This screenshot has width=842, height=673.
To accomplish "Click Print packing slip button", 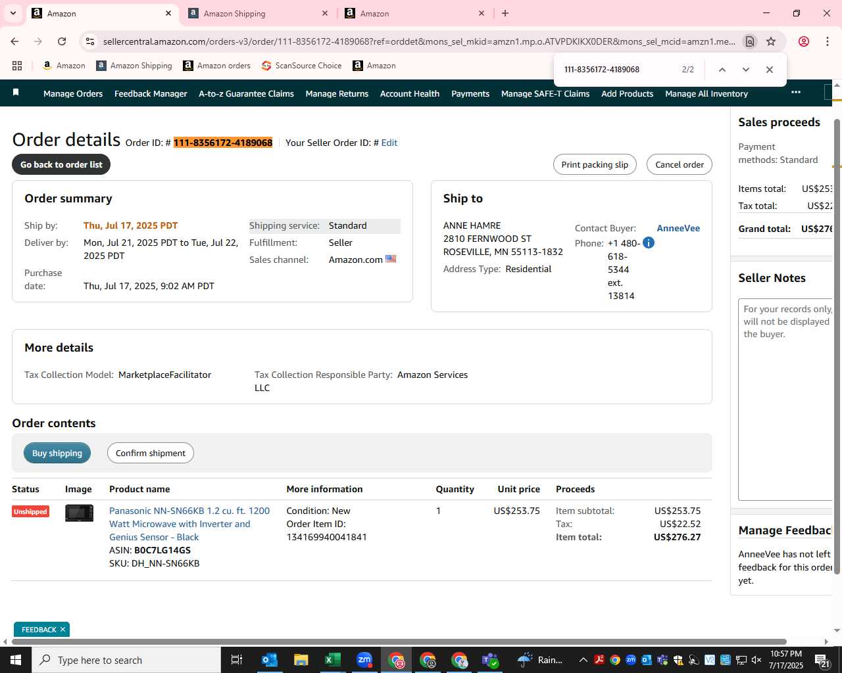I will [595, 164].
